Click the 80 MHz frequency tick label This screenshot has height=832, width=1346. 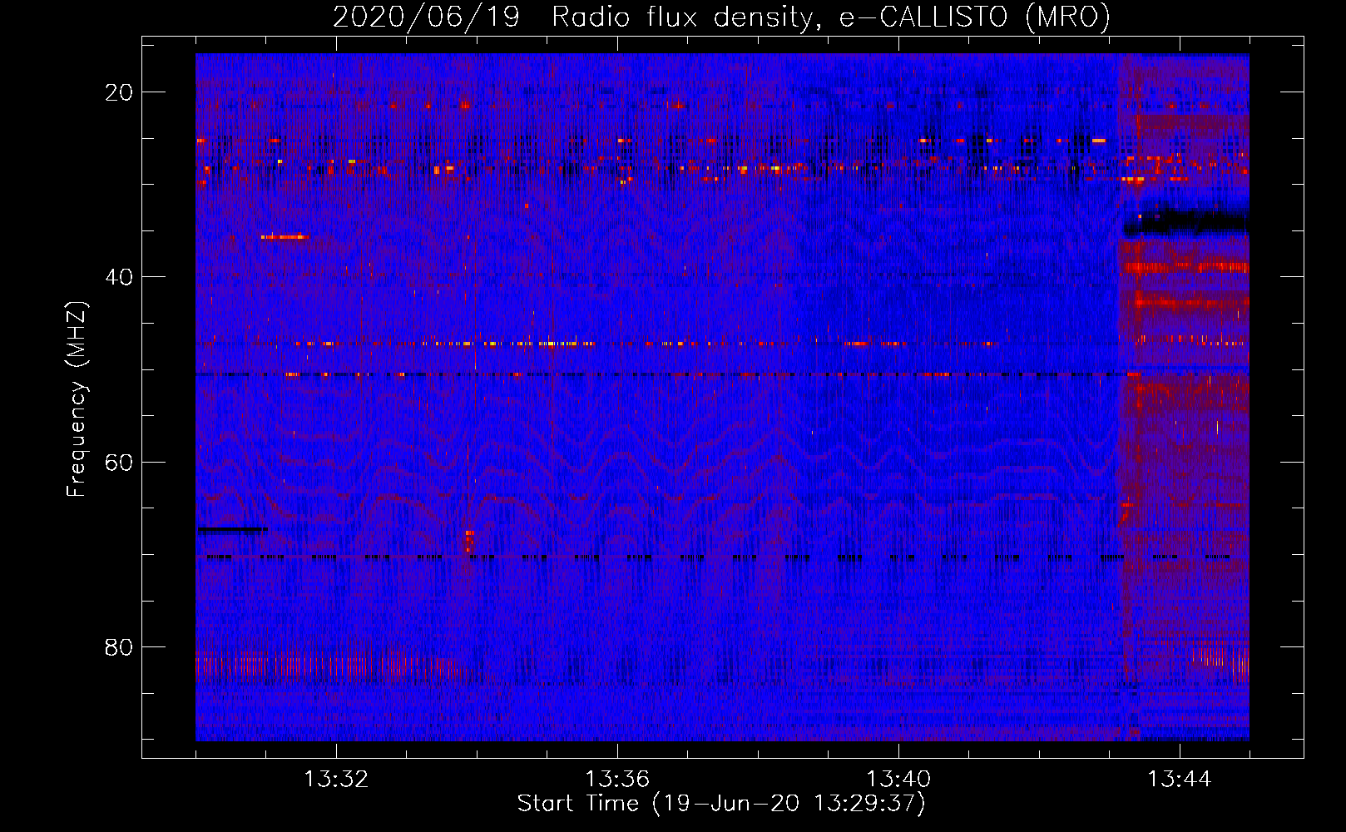point(119,647)
